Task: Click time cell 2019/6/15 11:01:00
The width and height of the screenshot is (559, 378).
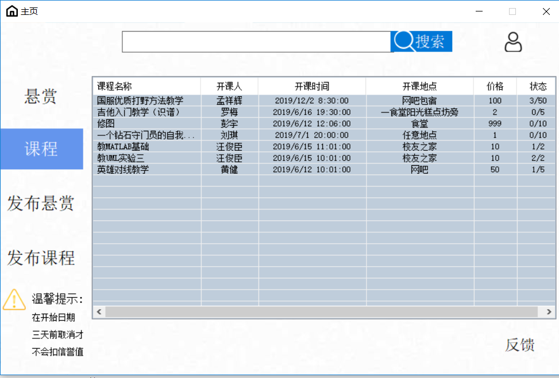Action: 312,147
